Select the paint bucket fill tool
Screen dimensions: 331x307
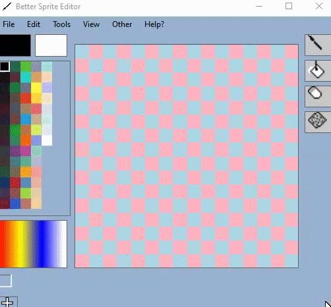point(318,70)
